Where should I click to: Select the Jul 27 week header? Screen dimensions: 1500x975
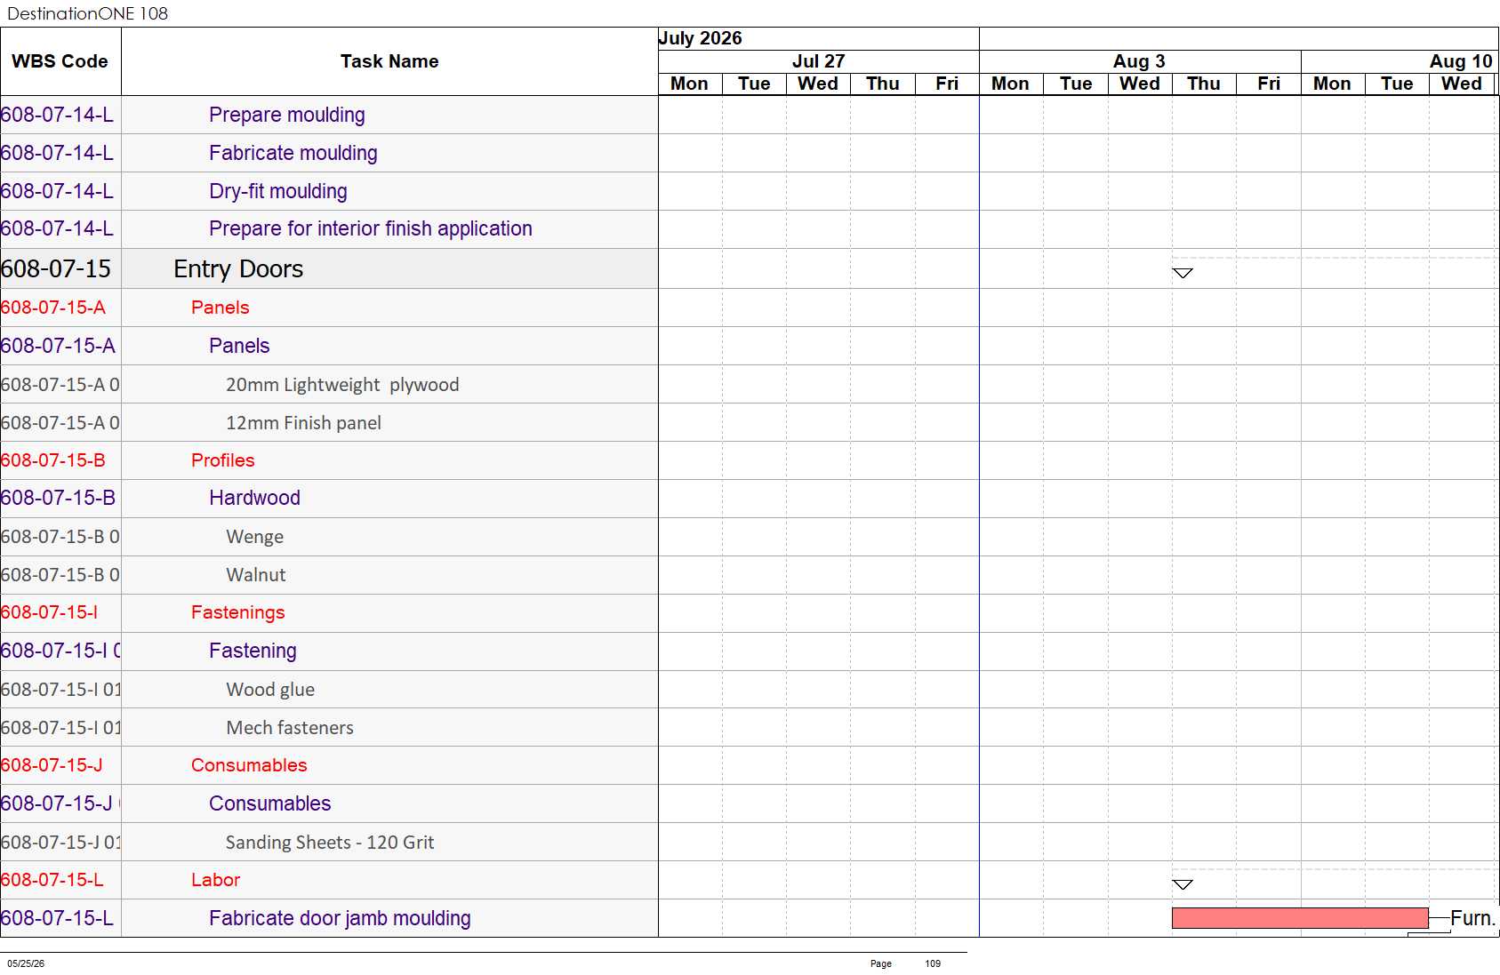(818, 61)
